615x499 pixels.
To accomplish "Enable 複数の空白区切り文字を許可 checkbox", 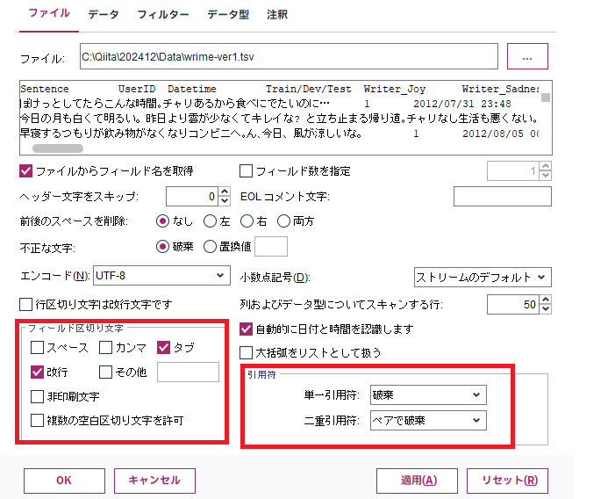I will pos(37,421).
